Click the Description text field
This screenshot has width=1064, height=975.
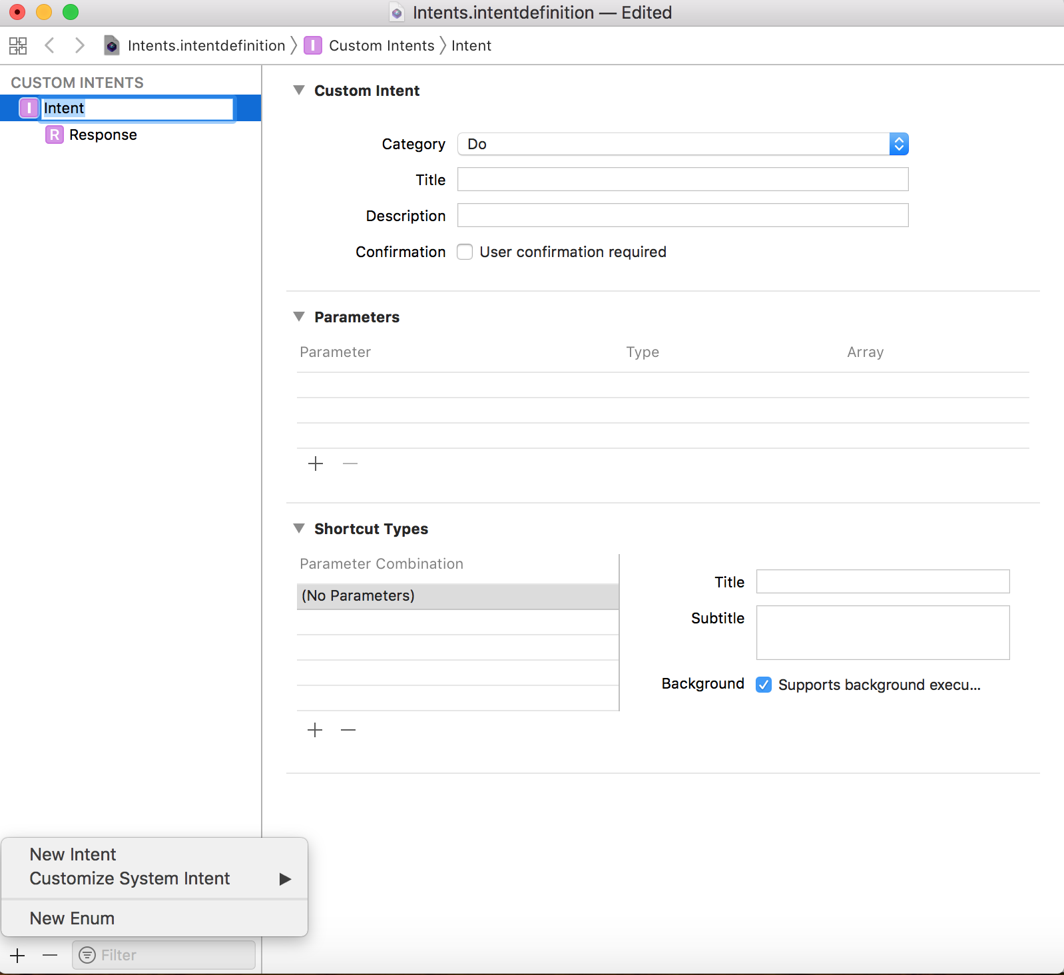point(683,215)
